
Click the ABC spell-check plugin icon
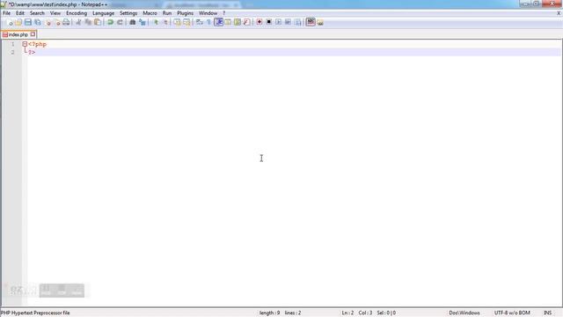(x=311, y=22)
